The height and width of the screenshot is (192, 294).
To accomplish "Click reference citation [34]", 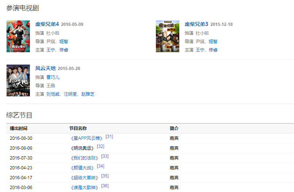I will (101, 166).
